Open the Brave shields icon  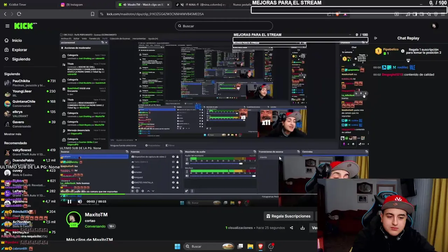point(337,14)
